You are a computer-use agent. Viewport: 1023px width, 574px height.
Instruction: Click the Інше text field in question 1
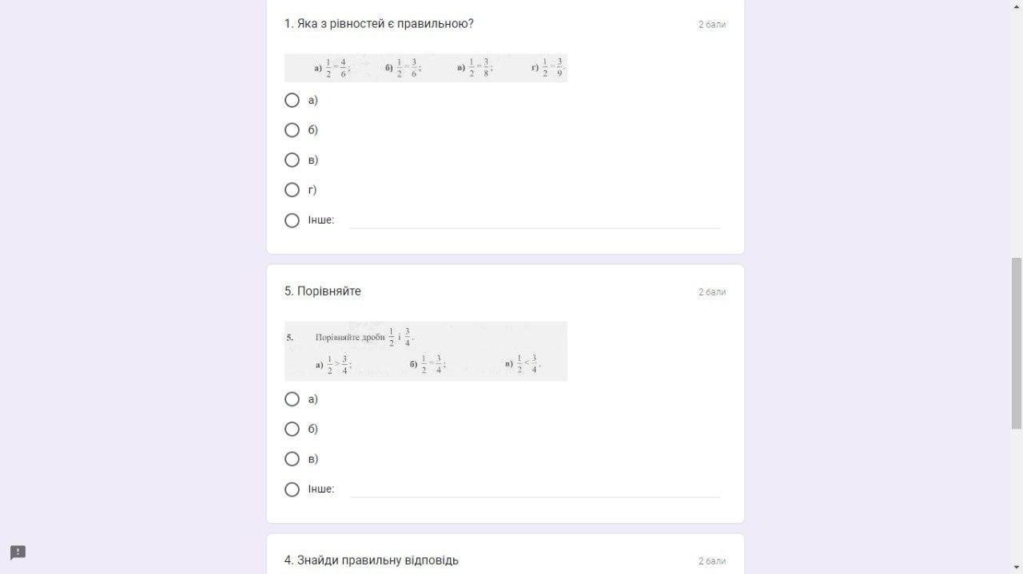click(535, 220)
